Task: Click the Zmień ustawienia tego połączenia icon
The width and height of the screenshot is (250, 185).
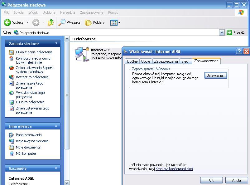Action: [12, 109]
